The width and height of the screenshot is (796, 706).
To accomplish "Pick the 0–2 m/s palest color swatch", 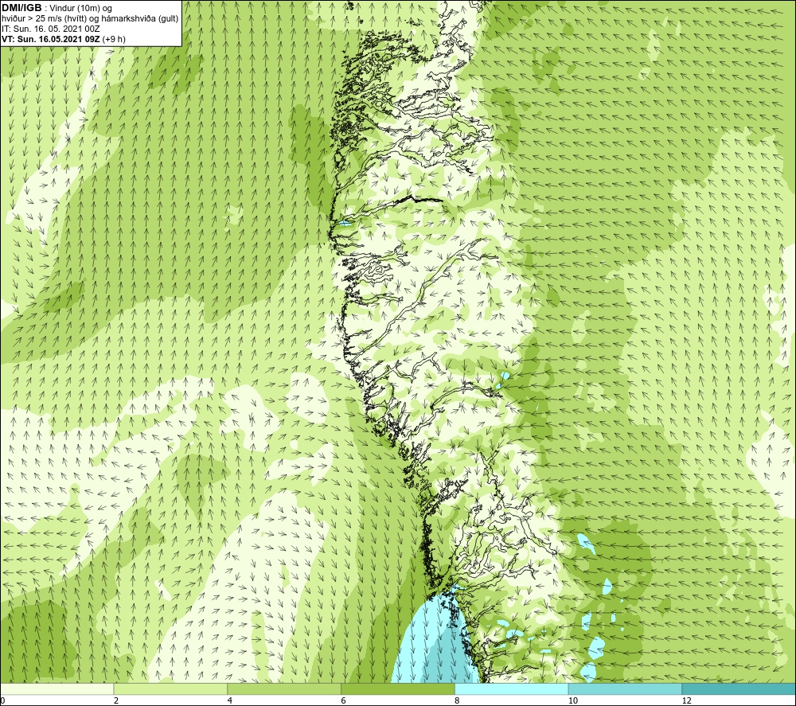I will coord(57,688).
